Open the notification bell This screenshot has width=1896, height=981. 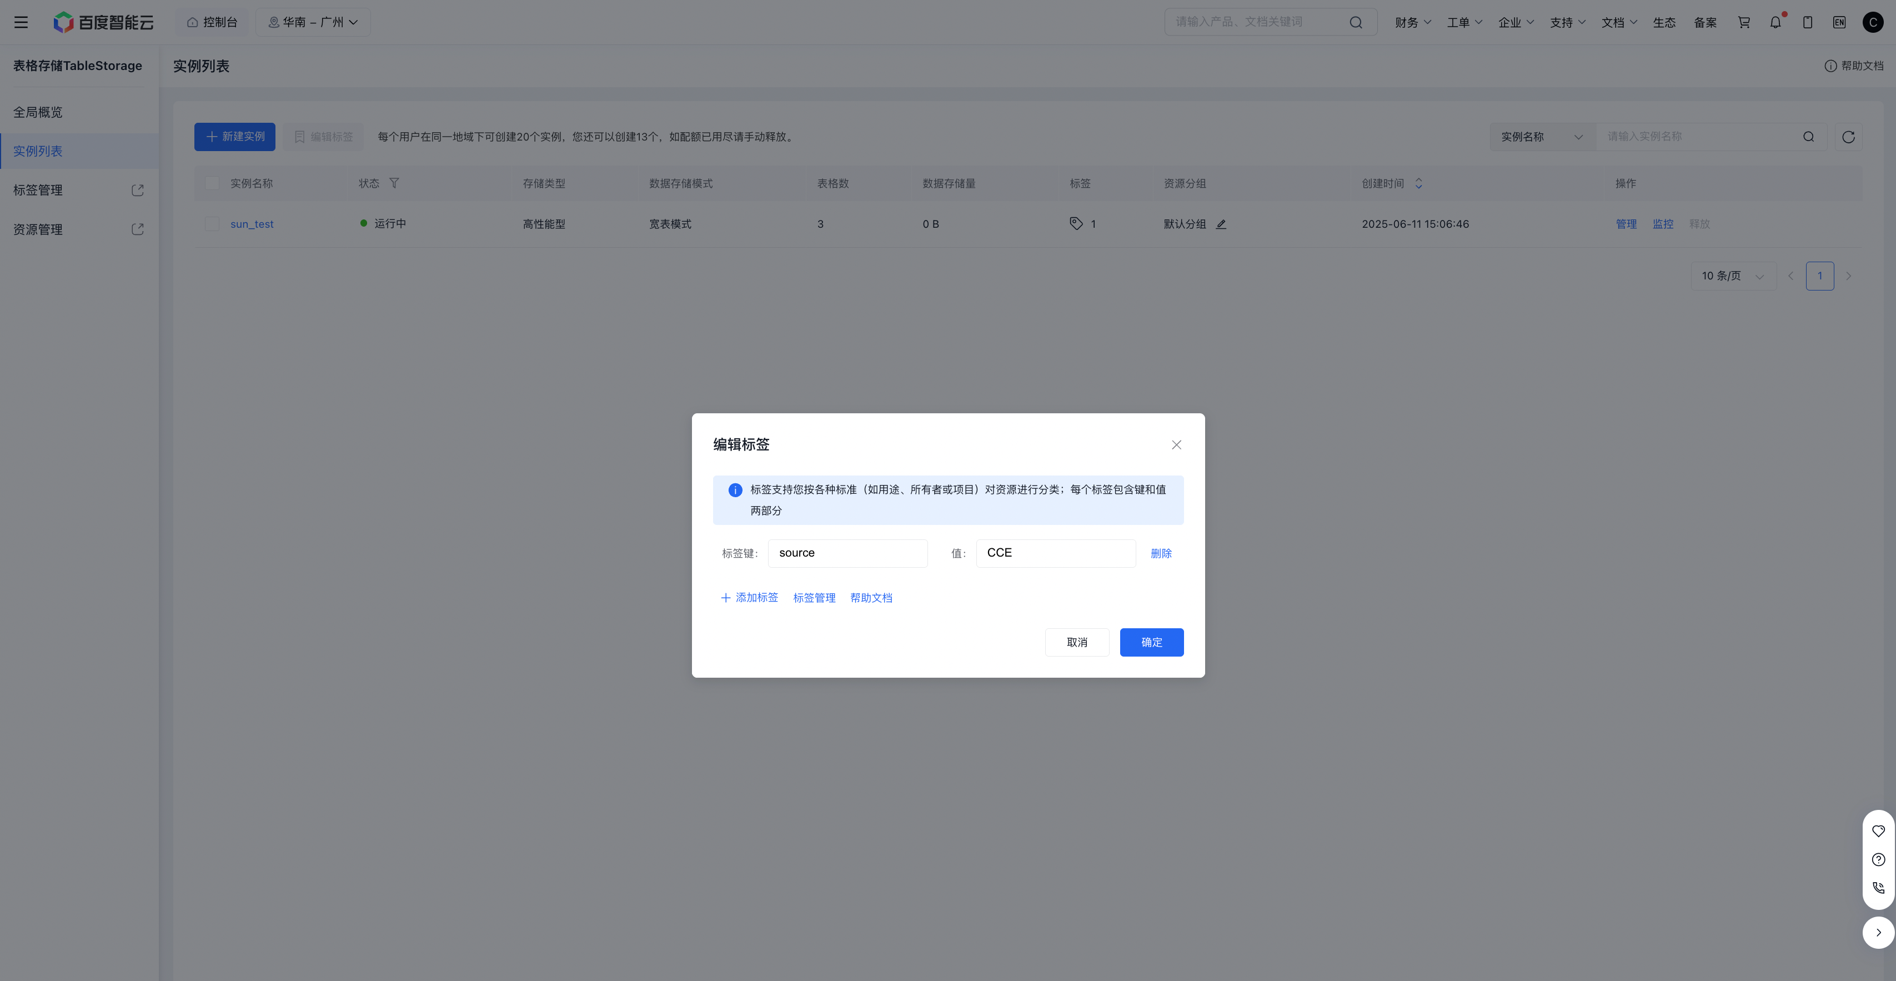coord(1775,22)
